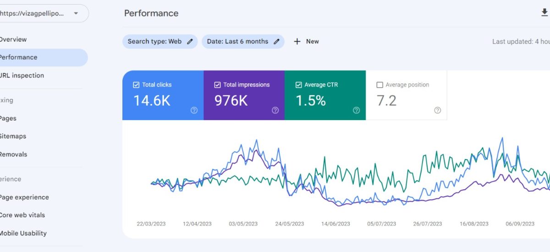Click pencil icon on Search type chip
550x252 pixels.
coord(190,42)
